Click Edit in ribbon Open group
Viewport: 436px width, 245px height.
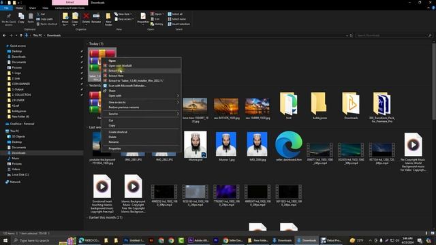(x=155, y=19)
